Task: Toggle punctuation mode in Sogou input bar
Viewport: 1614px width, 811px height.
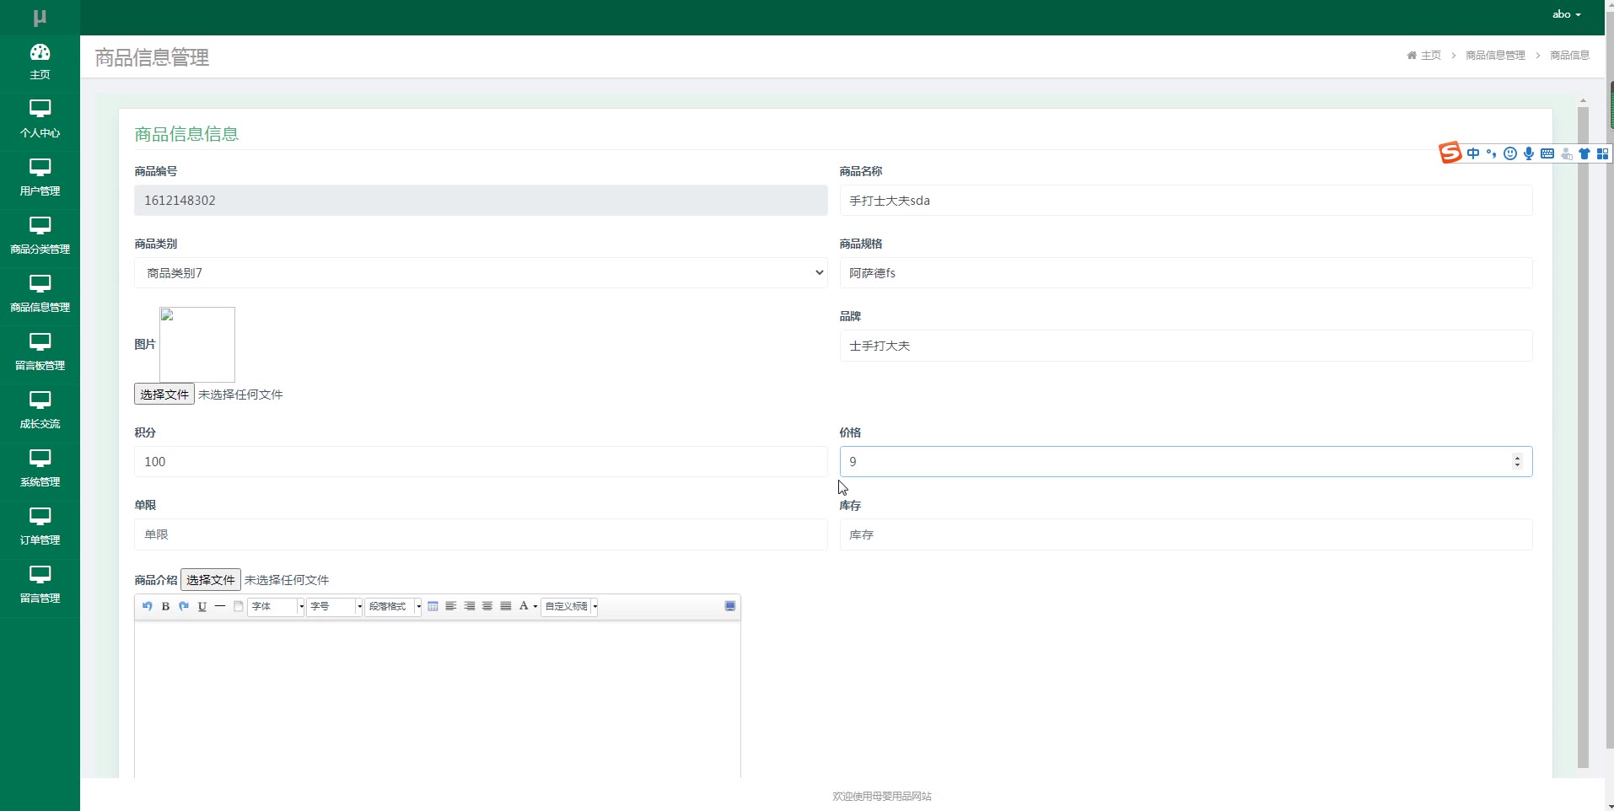Action: [x=1492, y=153]
